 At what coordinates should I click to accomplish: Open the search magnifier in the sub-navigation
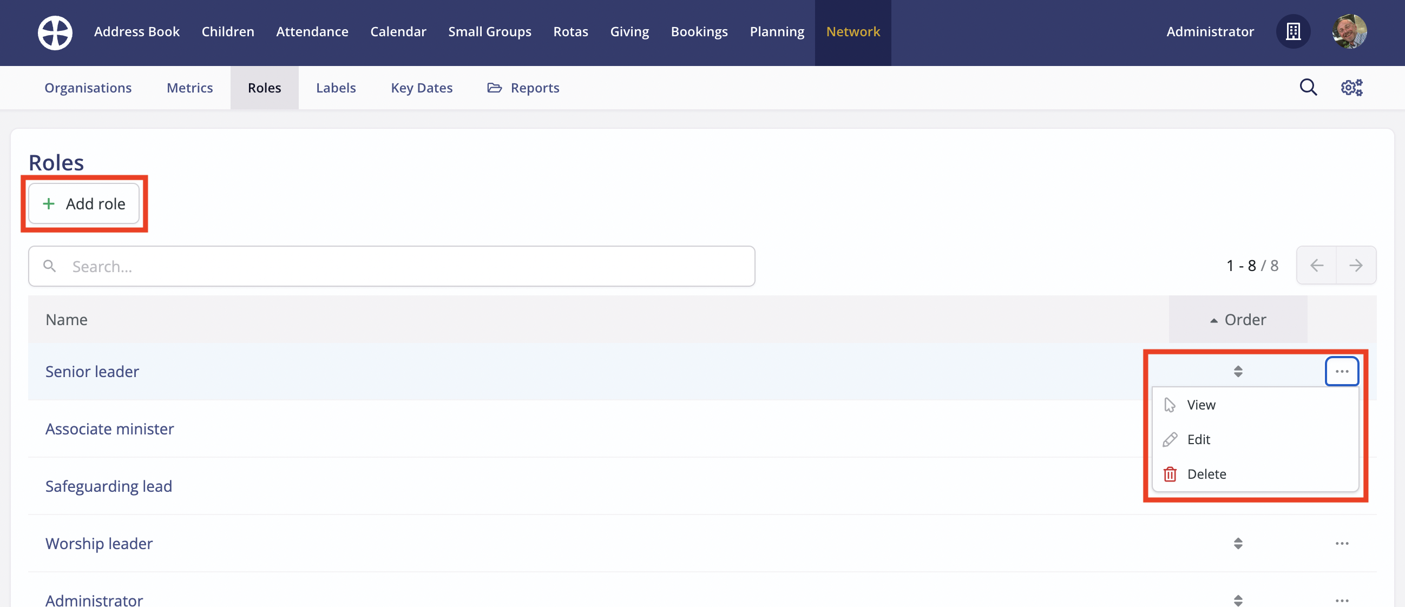pos(1308,87)
